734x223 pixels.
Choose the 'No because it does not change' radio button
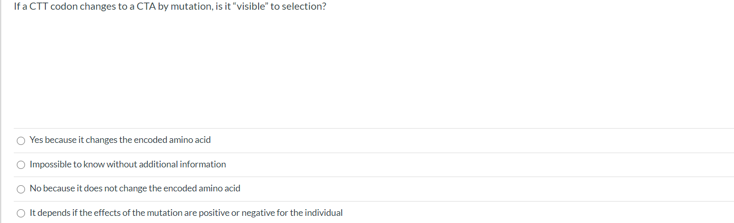tap(20, 189)
